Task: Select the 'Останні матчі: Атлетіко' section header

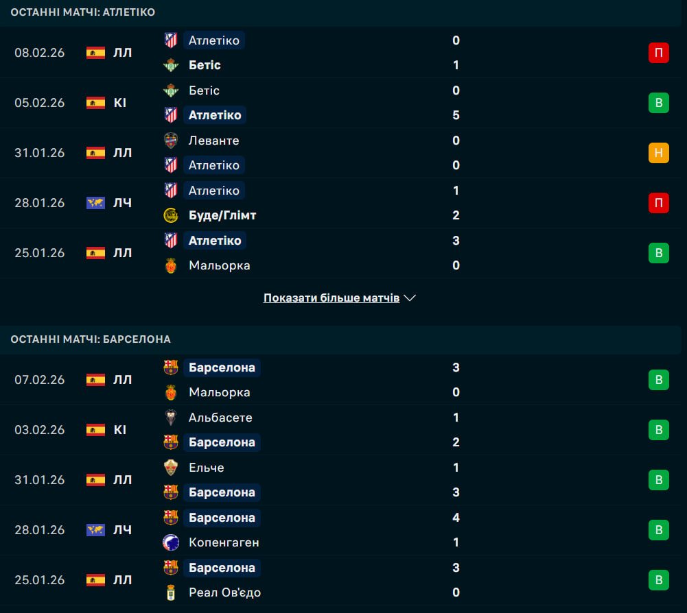Action: 83,12
